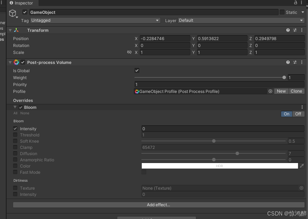Image resolution: width=308 pixels, height=219 pixels.
Task: Click the GameObject cube icon
Action: point(12,13)
